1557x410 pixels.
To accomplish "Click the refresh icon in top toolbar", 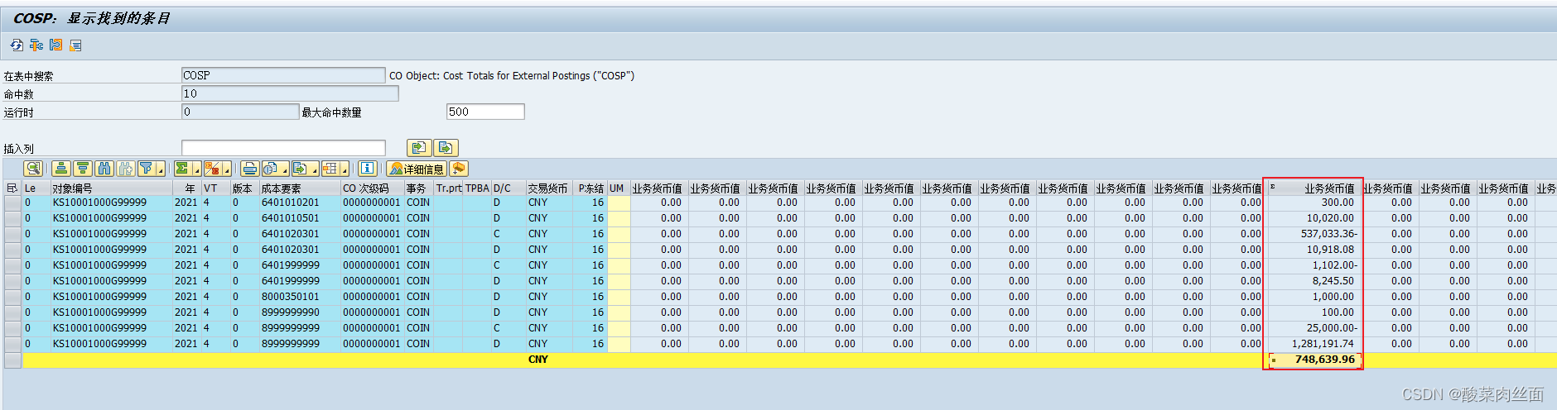I will [x=17, y=45].
